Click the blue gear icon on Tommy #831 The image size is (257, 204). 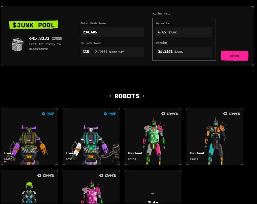pyautogui.click(x=105, y=114)
